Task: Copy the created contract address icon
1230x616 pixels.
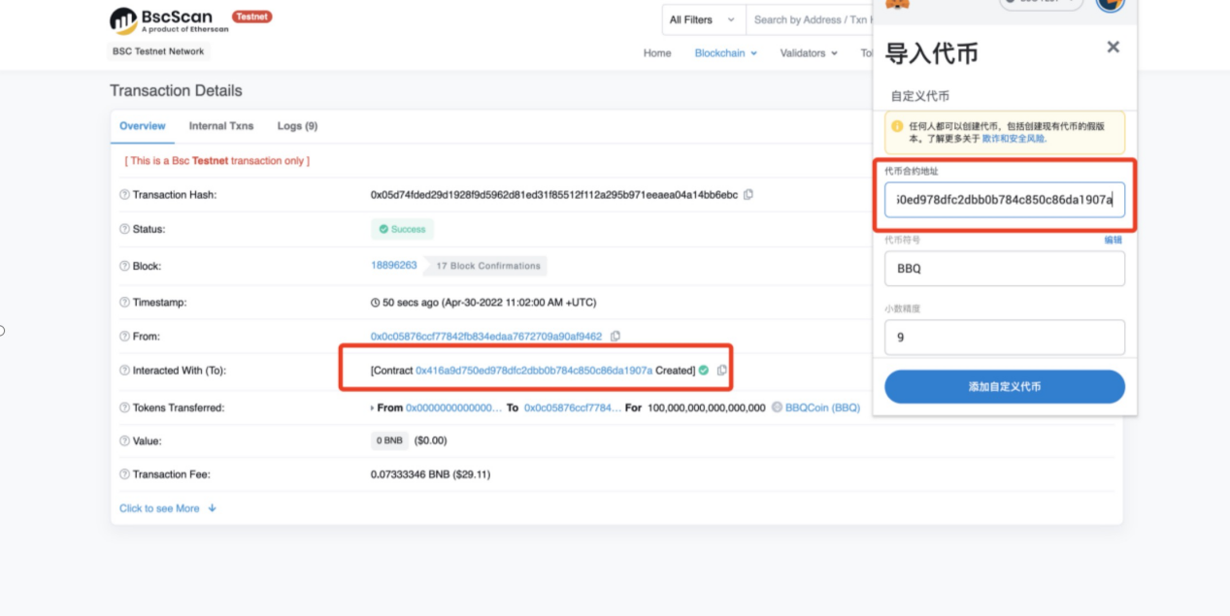Action: [x=721, y=371]
